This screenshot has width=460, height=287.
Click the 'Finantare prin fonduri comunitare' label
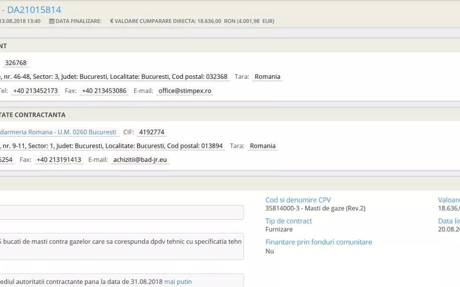click(318, 242)
